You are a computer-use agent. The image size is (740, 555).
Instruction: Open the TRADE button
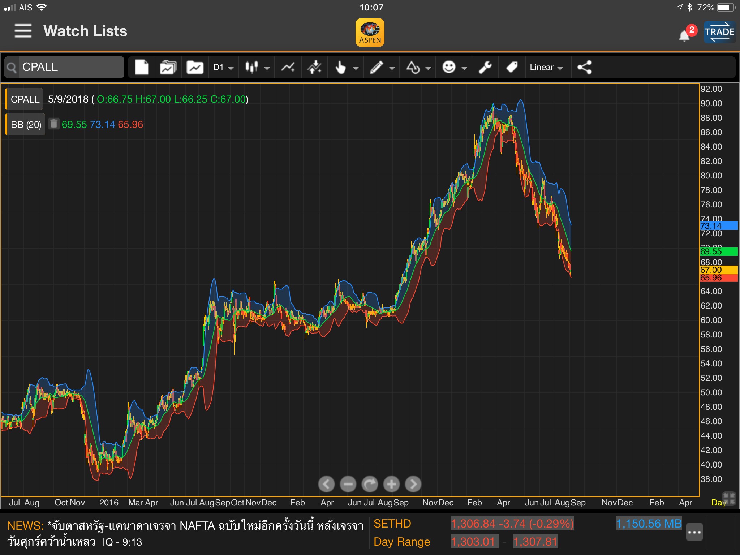coord(719,32)
